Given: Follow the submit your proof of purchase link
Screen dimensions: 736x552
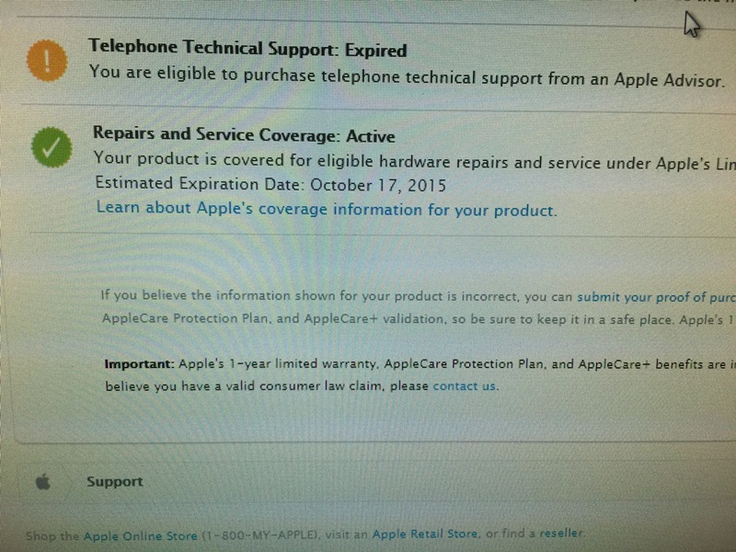Looking at the screenshot, I should pyautogui.click(x=655, y=296).
